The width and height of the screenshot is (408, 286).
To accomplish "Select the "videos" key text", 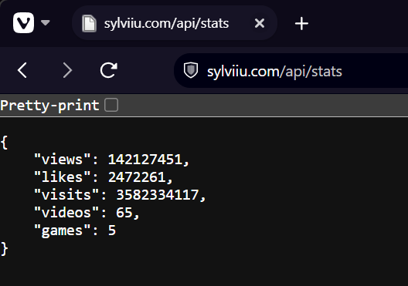I will pos(66,213).
